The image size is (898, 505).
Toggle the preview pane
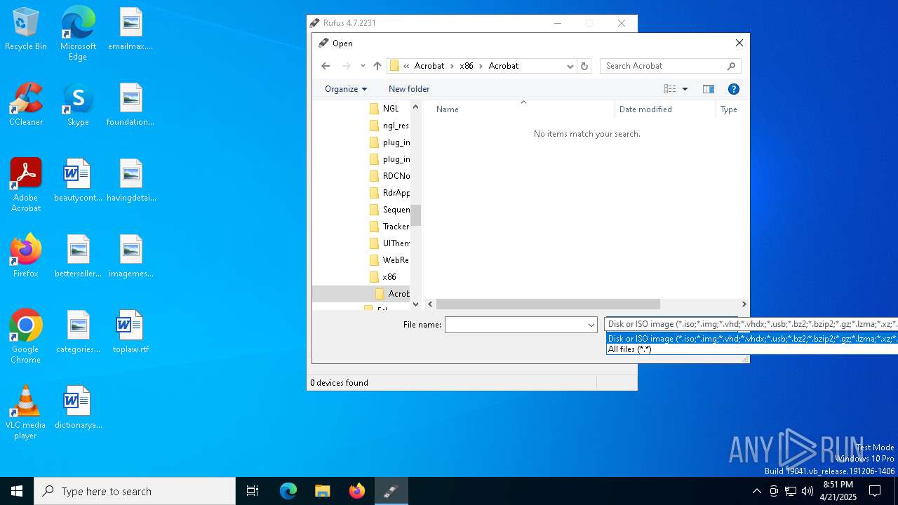coord(709,89)
